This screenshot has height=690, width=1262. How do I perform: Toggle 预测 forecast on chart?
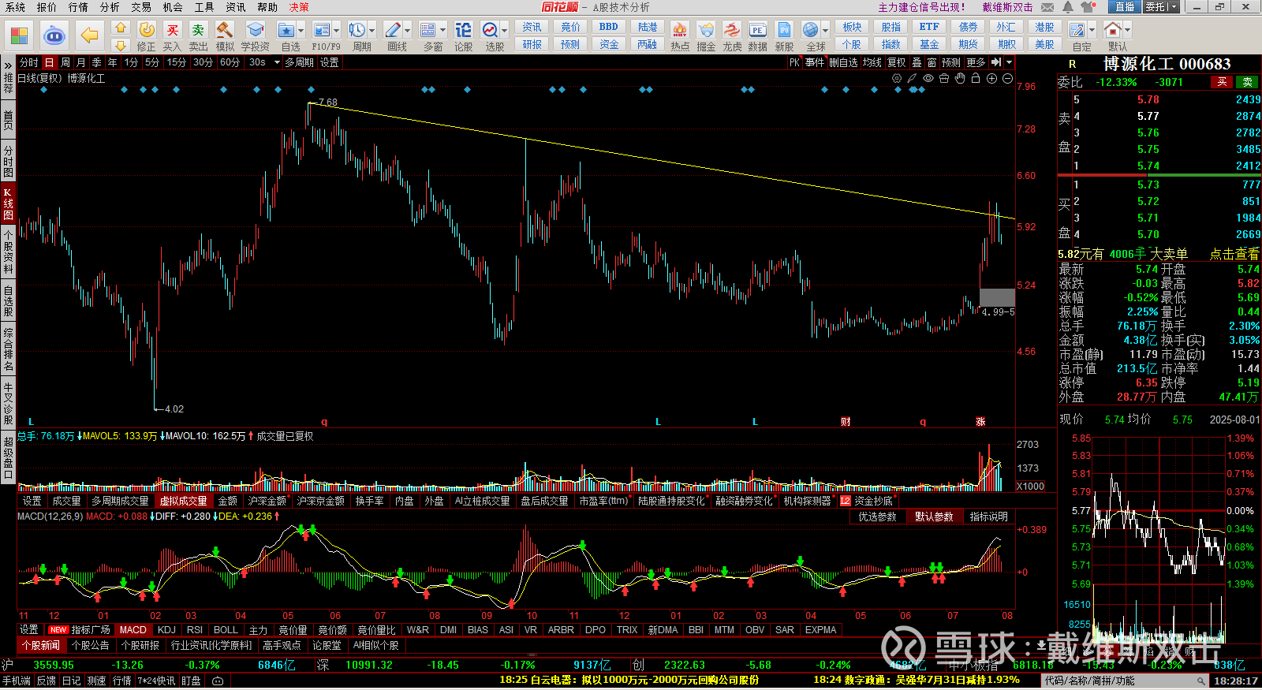click(x=951, y=62)
